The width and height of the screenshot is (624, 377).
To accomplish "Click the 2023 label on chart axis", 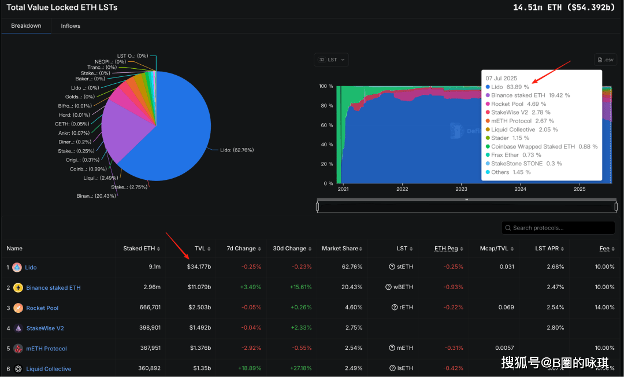I will [461, 189].
